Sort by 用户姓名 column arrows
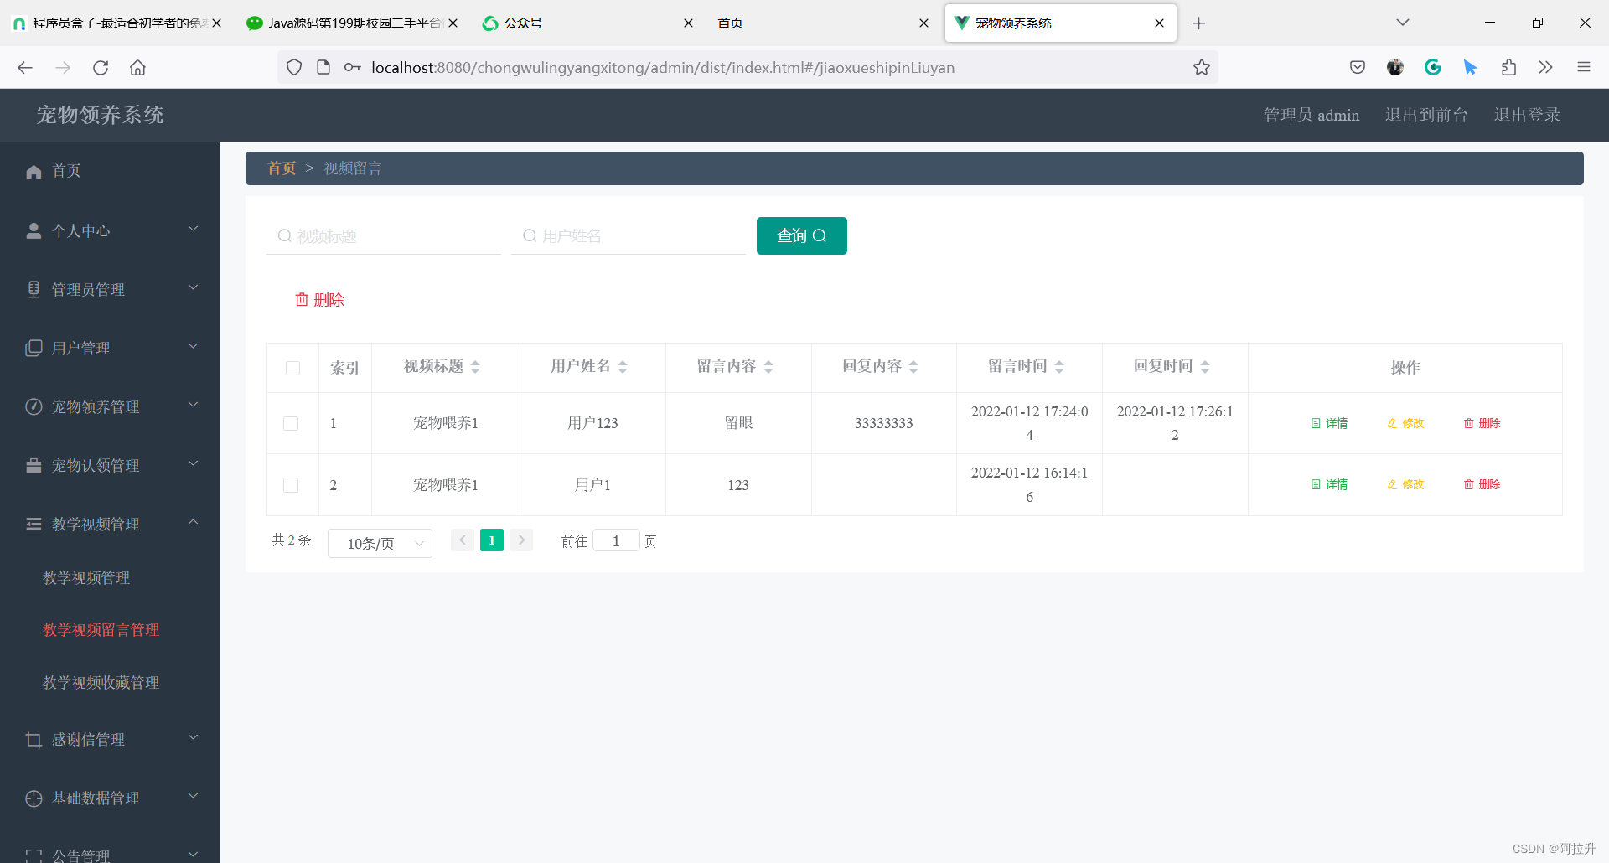 (x=623, y=367)
